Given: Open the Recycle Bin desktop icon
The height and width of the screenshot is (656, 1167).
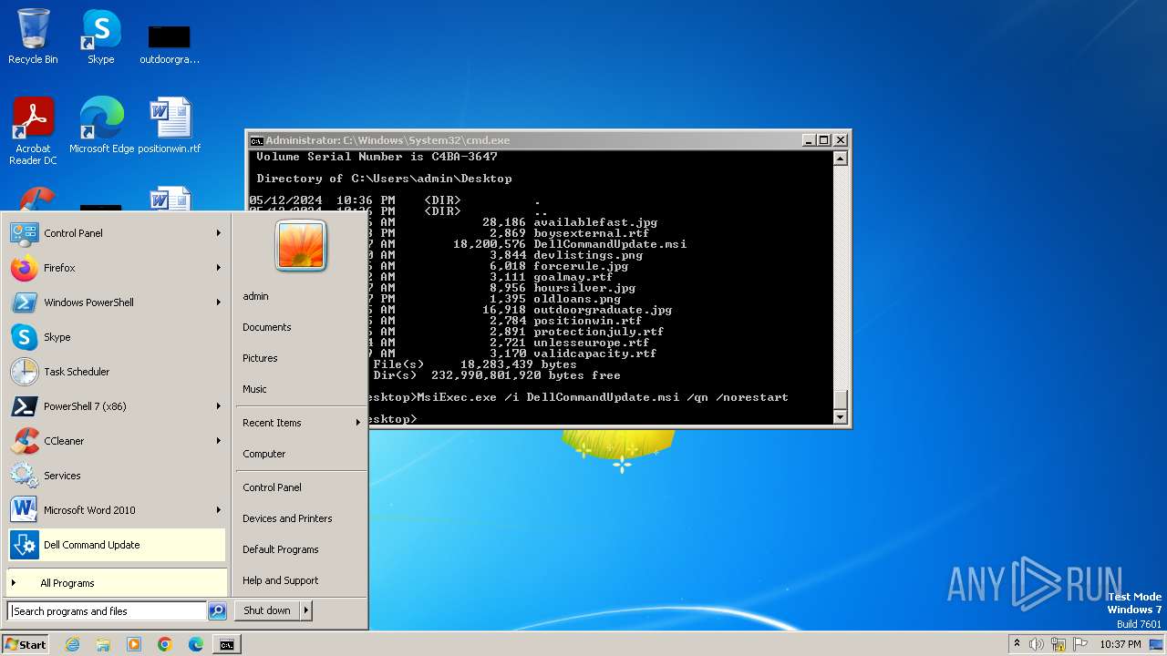Looking at the screenshot, I should tap(33, 36).
